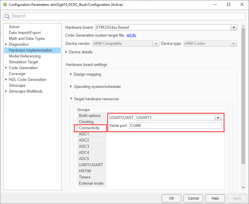Screen dimensions: 249x204
Task: Expand the Code Generation tree arrow
Action: tap(6, 68)
